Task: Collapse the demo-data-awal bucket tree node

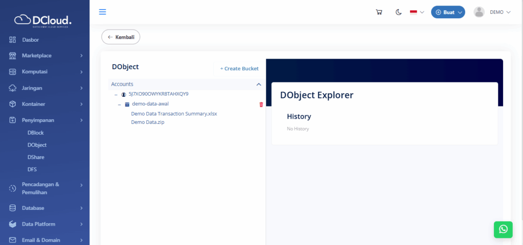Action: [120, 104]
